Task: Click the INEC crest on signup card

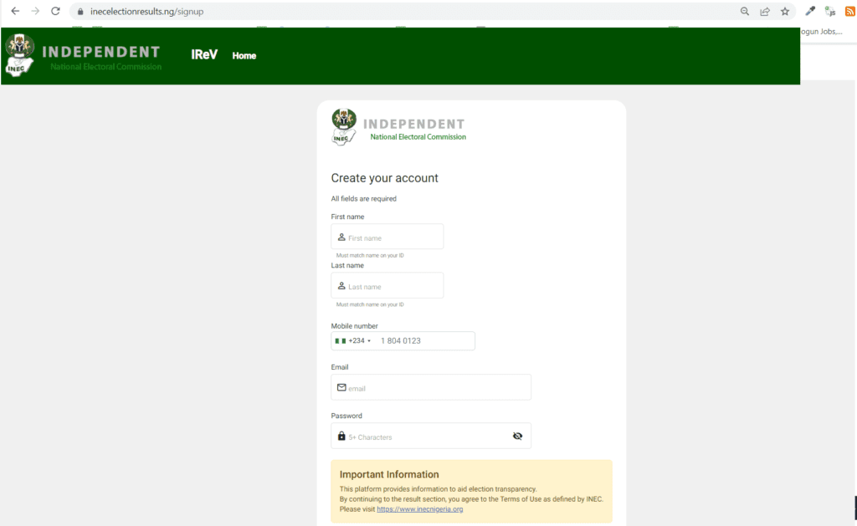Action: pos(344,127)
